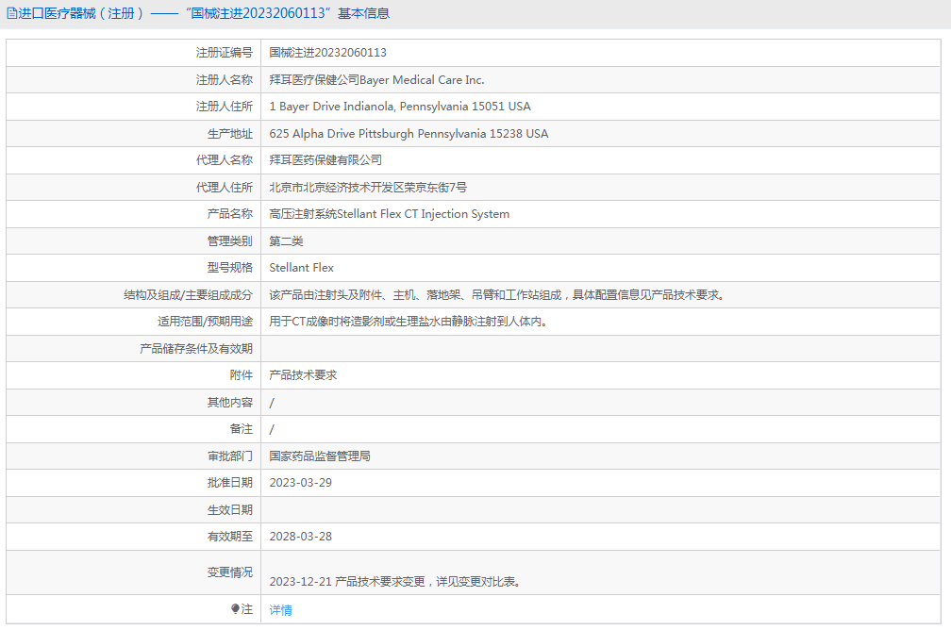Click the slash value in 其他内容 row
The image size is (951, 630).
coord(272,403)
